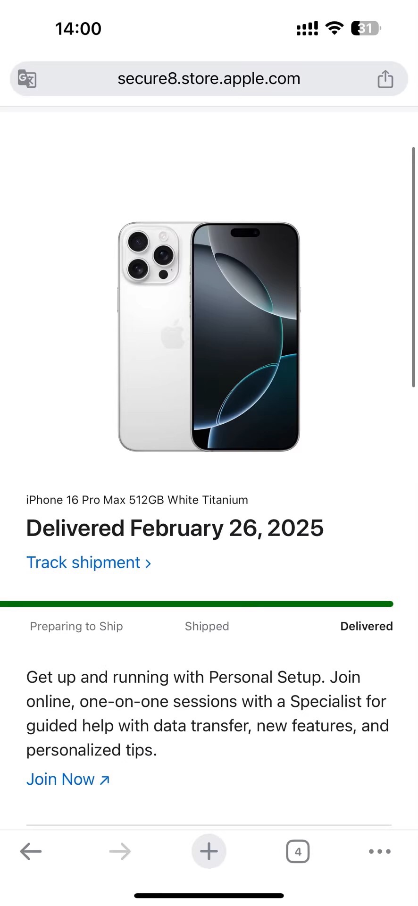Tap the iPhone 16 Pro Max product image

209,337
